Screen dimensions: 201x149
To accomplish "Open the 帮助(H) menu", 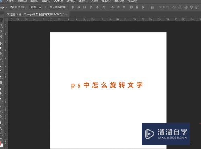I will click(132, 1).
